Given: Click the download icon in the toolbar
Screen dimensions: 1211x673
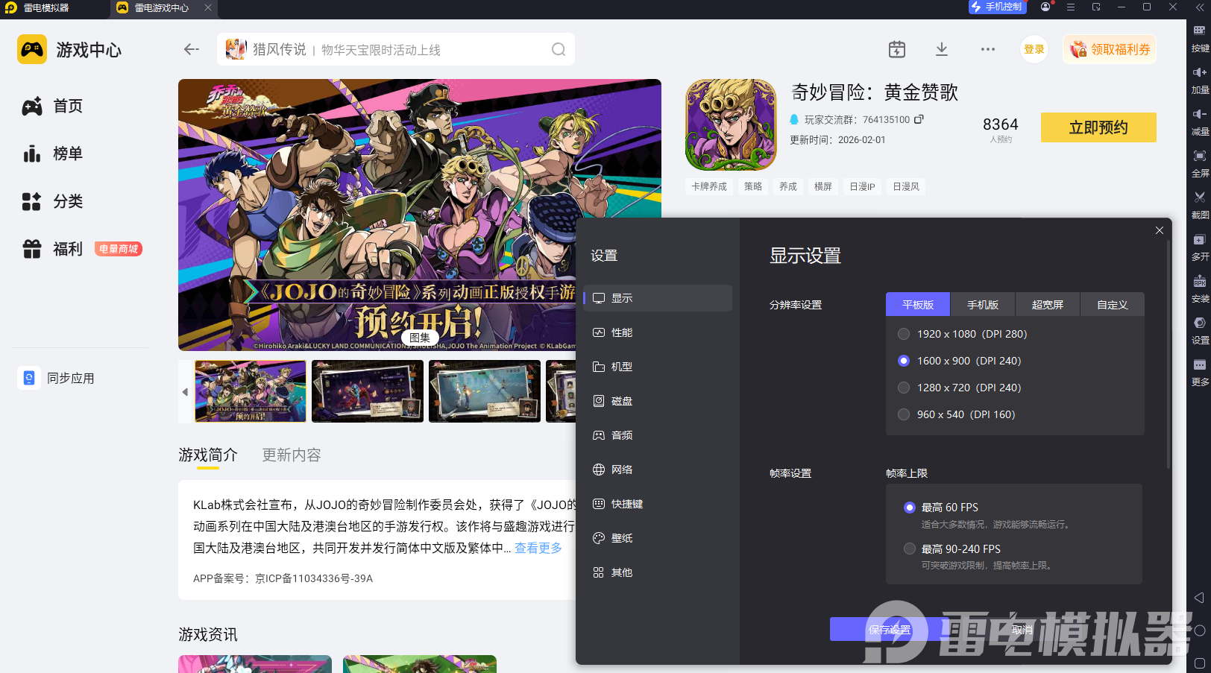Looking at the screenshot, I should click(x=941, y=49).
